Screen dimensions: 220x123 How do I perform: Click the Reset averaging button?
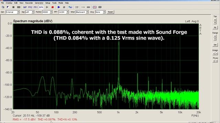(110, 12)
